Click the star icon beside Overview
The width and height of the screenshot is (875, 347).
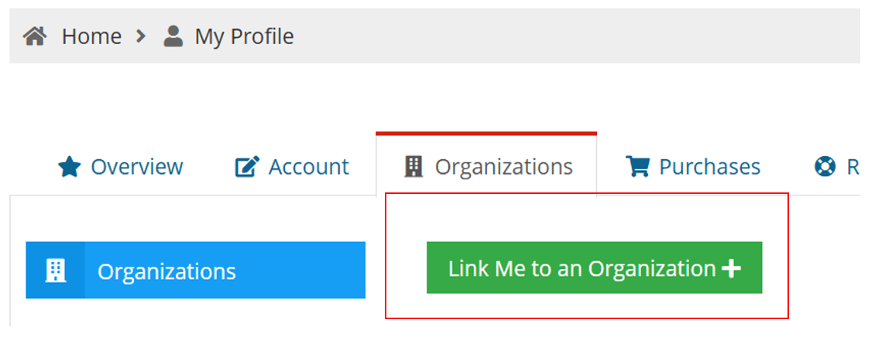[x=70, y=167]
